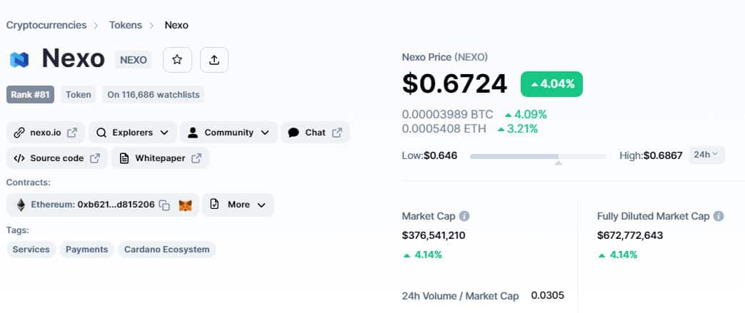This screenshot has width=745, height=313.
Task: Click the price range triangle marker
Action: (559, 163)
